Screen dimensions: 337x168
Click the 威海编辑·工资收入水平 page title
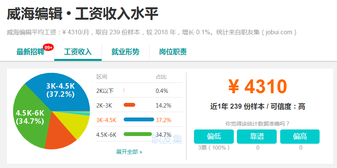click(83, 14)
